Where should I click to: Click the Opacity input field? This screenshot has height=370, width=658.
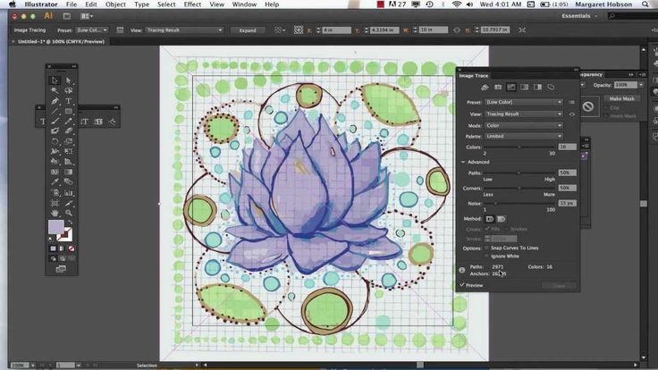tap(625, 85)
